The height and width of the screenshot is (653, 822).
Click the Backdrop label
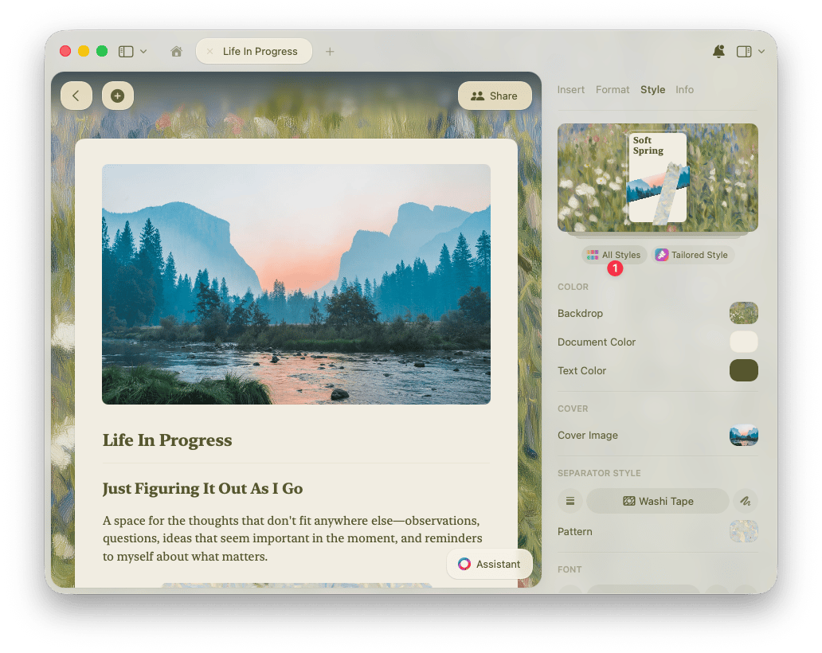coord(581,314)
